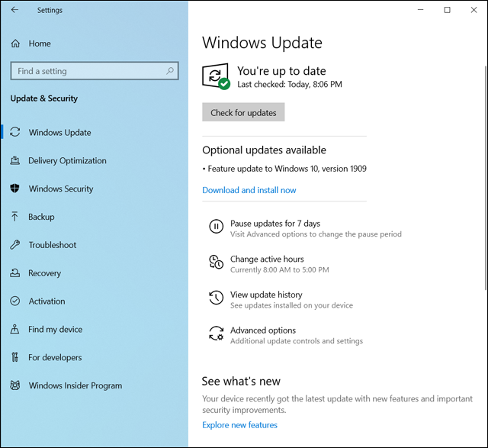Click the Check for updates button
The height and width of the screenshot is (448, 488).
[243, 112]
